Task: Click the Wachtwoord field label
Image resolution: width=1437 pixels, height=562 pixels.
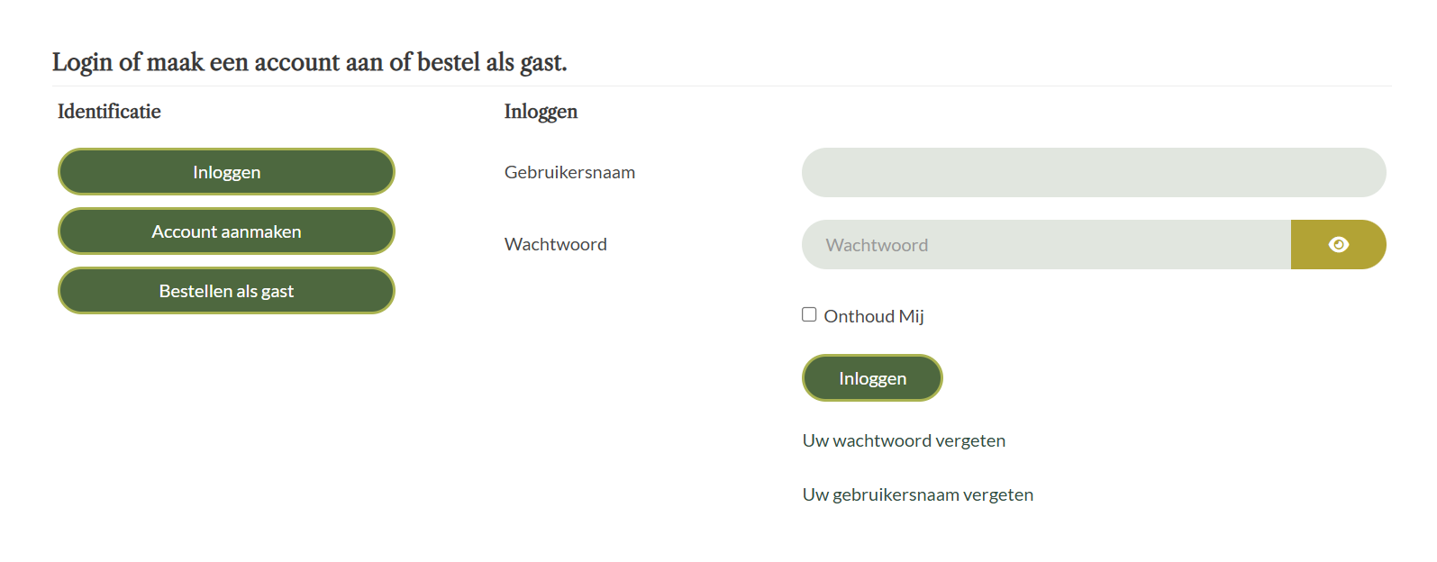Action: pyautogui.click(x=555, y=244)
